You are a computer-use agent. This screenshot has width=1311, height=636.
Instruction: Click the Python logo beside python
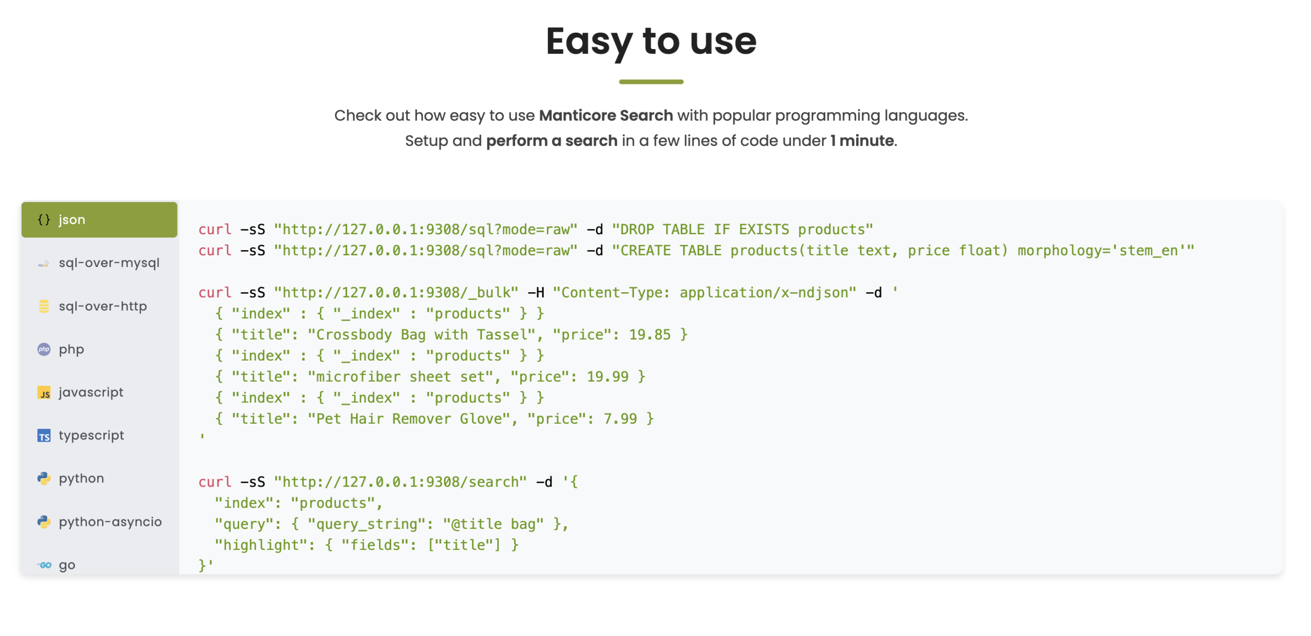[44, 479]
